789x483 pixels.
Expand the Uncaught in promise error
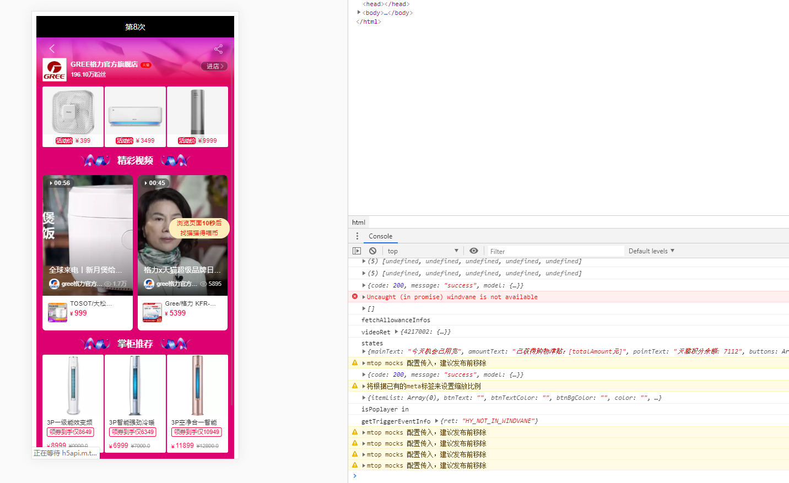(x=364, y=297)
